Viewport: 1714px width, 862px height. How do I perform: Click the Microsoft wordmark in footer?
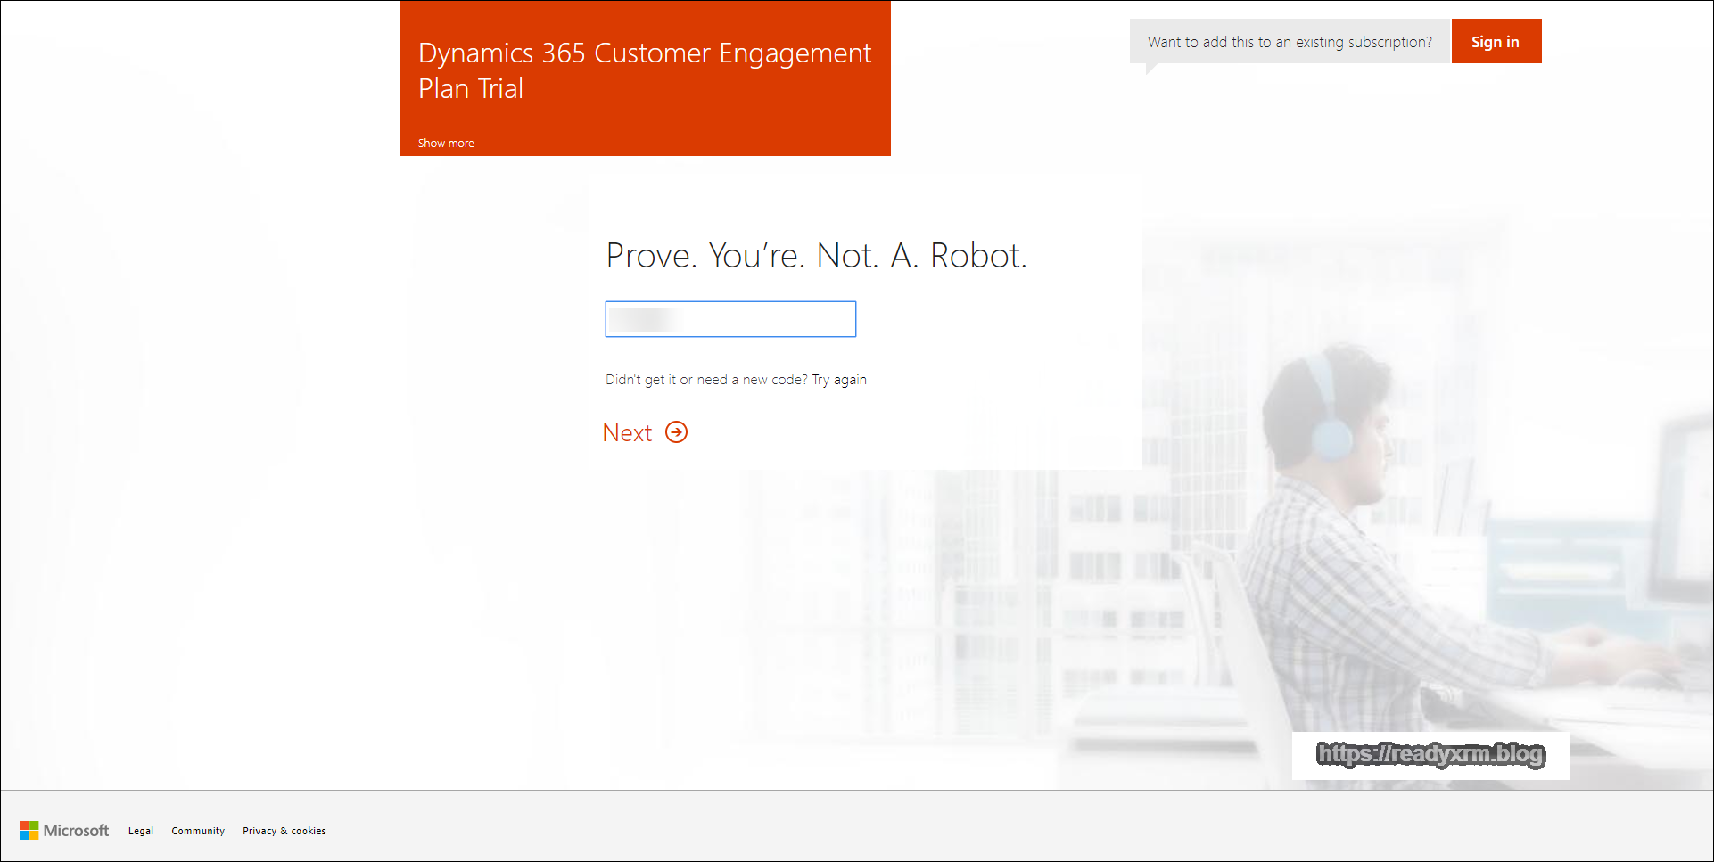pos(76,831)
